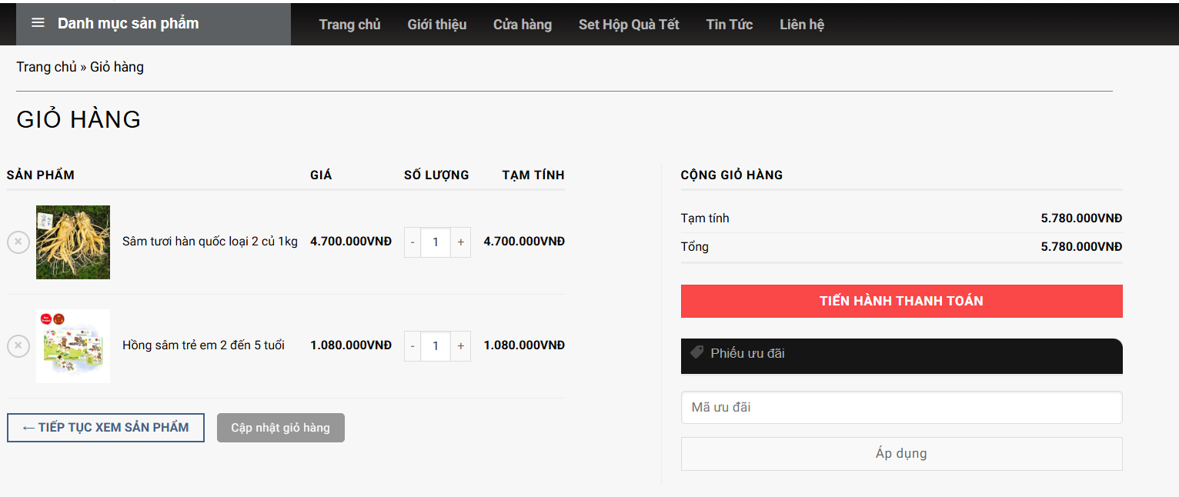Go to Trang chủ in navigation bar

(x=349, y=25)
